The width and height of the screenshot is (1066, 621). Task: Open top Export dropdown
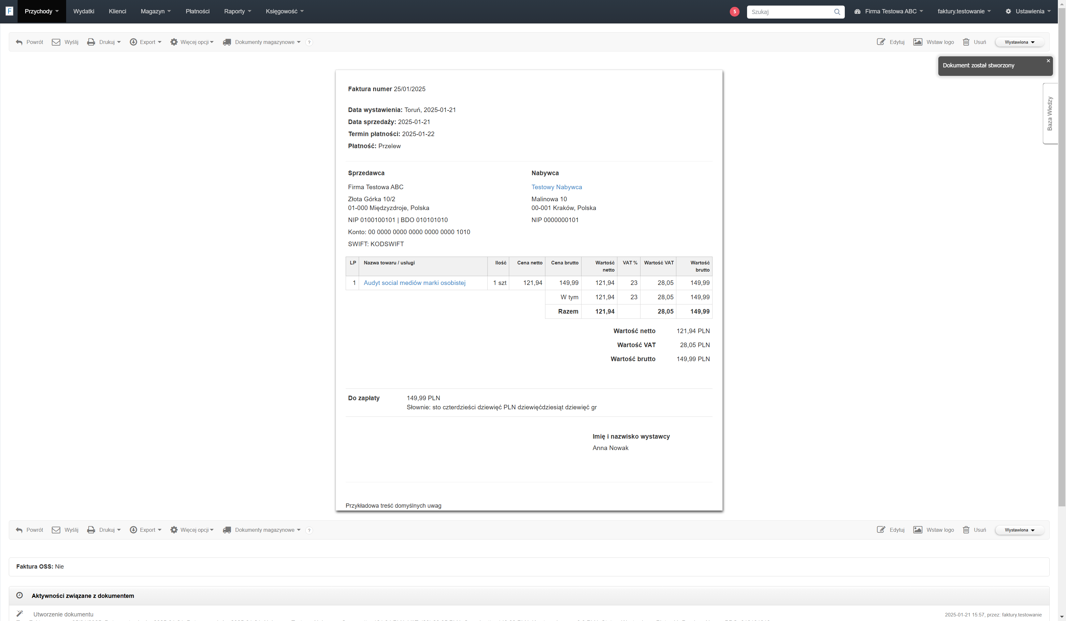click(x=146, y=42)
